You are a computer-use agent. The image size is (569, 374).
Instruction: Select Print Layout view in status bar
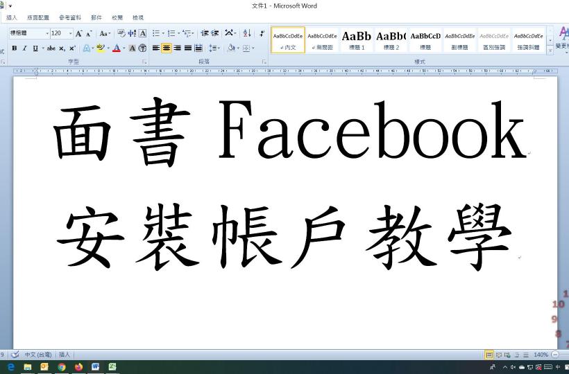tap(489, 355)
